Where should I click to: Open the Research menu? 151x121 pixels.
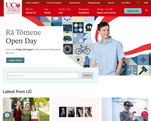point(84,11)
